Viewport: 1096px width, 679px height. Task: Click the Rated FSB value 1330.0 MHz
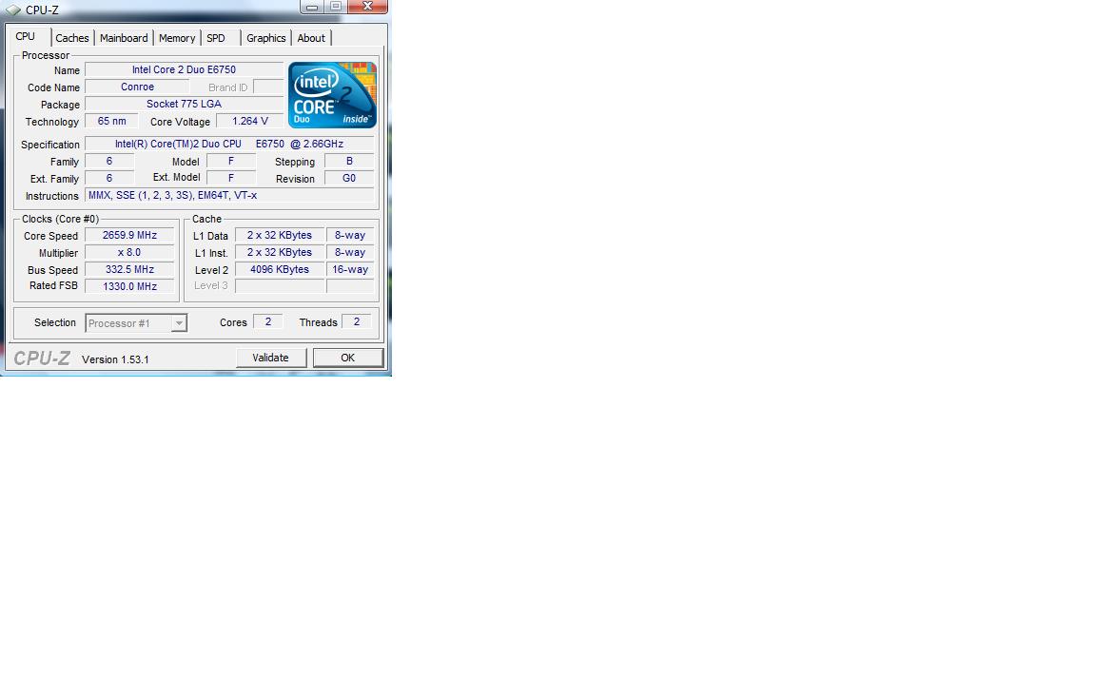(x=129, y=286)
